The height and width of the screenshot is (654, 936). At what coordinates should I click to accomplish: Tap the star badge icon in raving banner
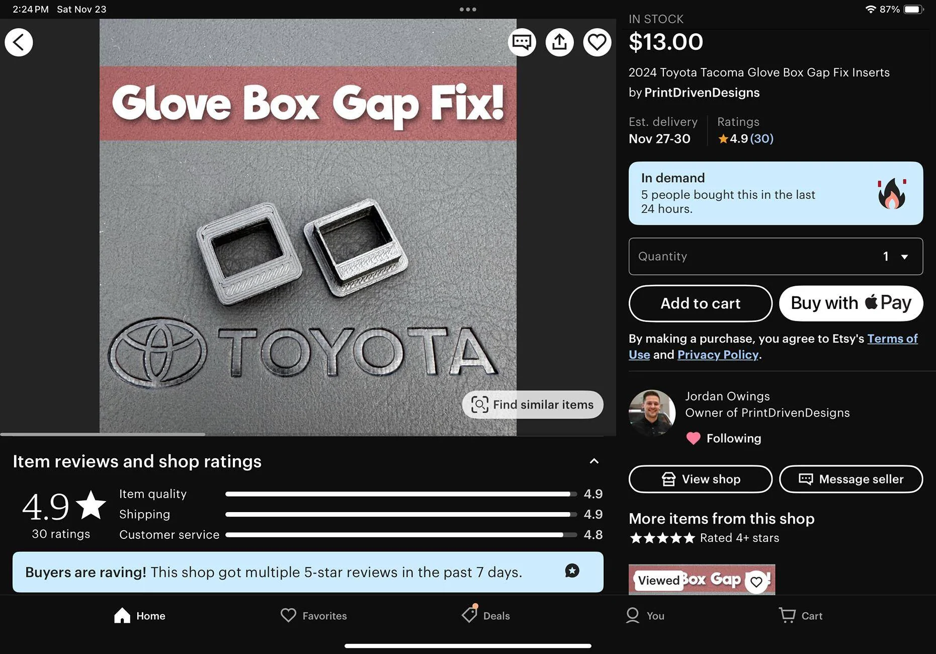tap(572, 571)
